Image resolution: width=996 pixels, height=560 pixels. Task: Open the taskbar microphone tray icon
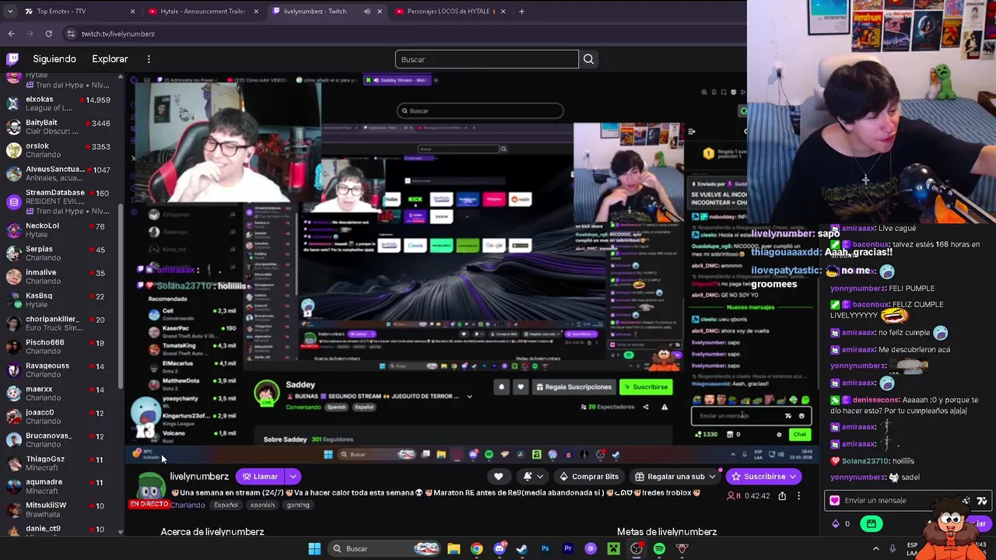pyautogui.click(x=893, y=548)
